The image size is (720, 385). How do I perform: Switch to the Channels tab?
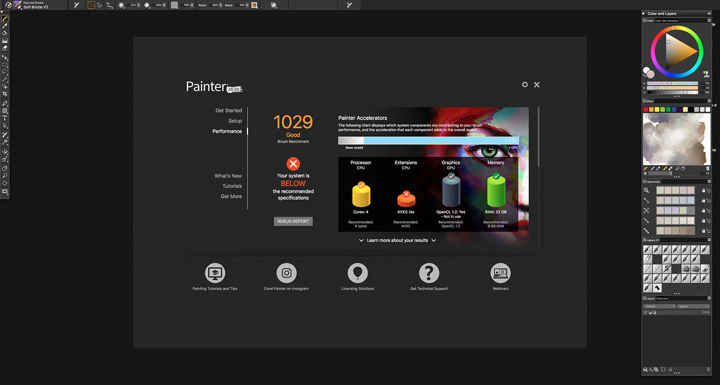662,298
